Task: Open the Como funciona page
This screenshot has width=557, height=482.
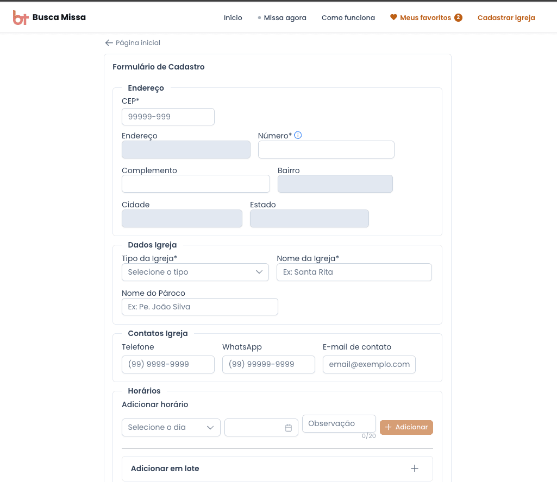Action: pos(348,18)
